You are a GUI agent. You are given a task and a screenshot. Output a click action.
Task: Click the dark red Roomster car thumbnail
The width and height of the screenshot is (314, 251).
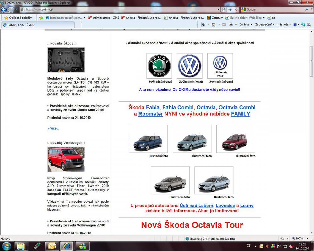click(236, 139)
